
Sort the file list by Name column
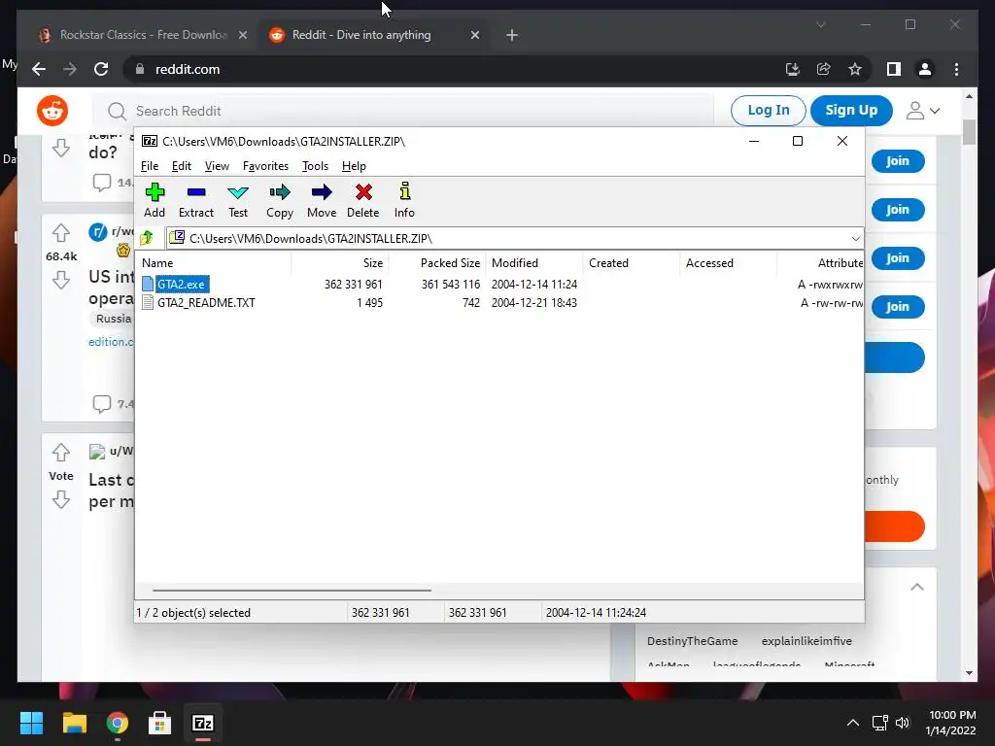(214, 262)
